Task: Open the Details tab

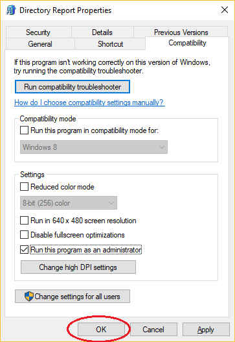Action: point(102,32)
